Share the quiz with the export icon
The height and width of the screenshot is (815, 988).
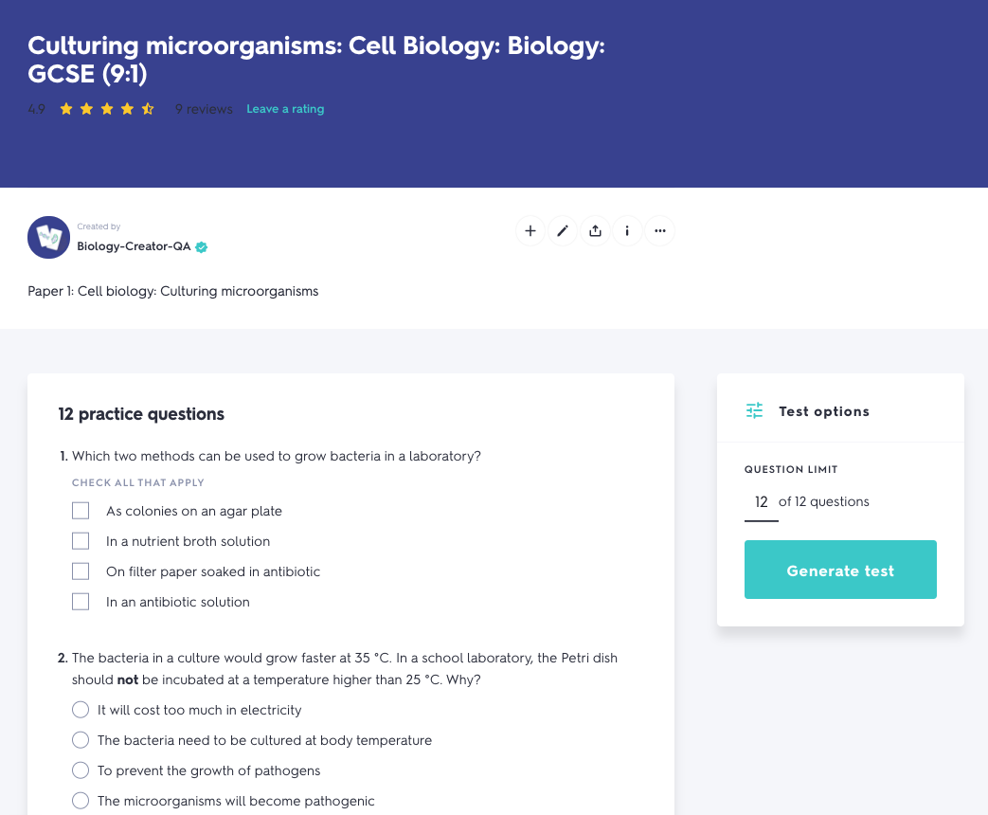coord(595,230)
